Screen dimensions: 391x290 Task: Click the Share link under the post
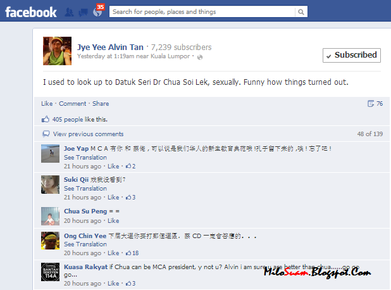pyautogui.click(x=101, y=104)
